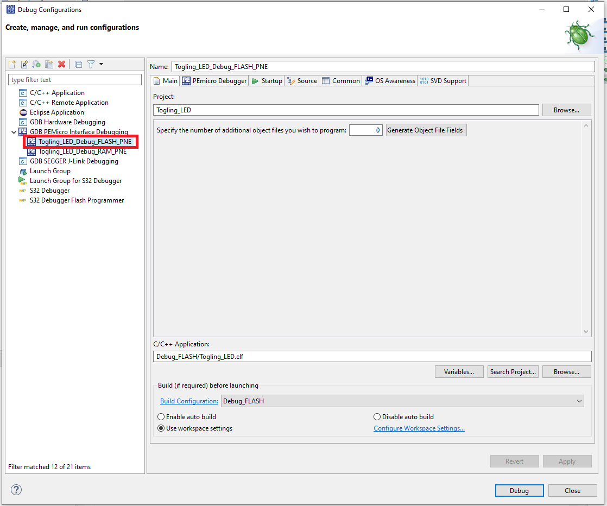607x506 pixels.
Task: Delete selected configuration with red X
Action: pyautogui.click(x=61, y=64)
